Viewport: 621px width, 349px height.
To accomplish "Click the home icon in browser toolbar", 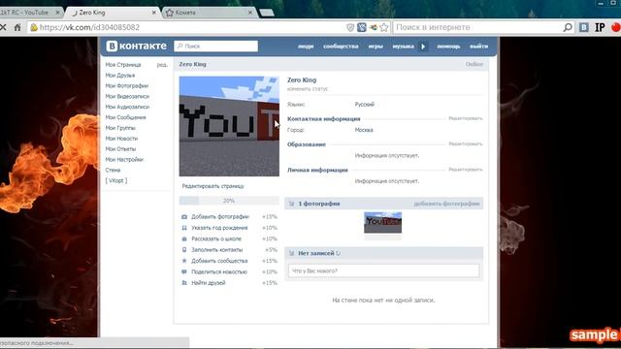I will (x=17, y=27).
